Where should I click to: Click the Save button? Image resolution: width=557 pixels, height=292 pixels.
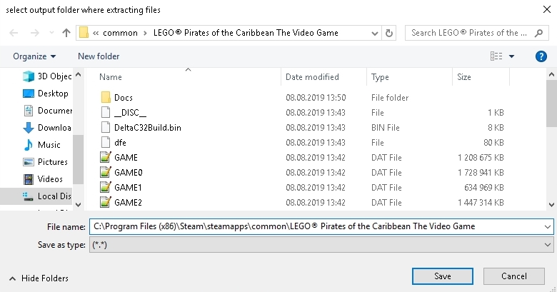tap(442, 276)
